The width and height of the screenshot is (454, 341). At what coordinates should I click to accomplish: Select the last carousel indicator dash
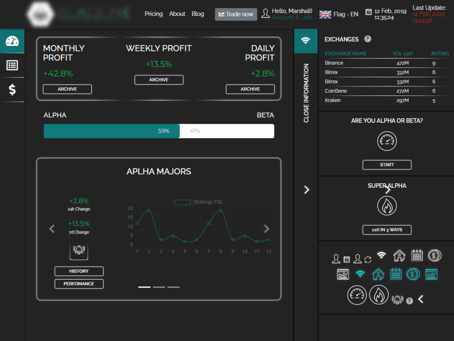point(173,287)
